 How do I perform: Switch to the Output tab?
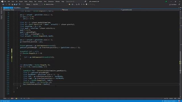coord(27,8)
